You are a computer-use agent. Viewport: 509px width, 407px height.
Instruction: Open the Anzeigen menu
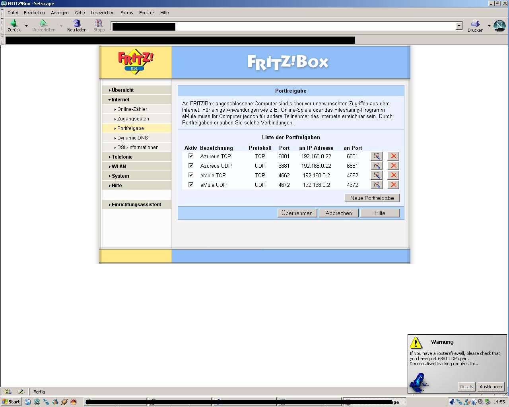pos(60,13)
